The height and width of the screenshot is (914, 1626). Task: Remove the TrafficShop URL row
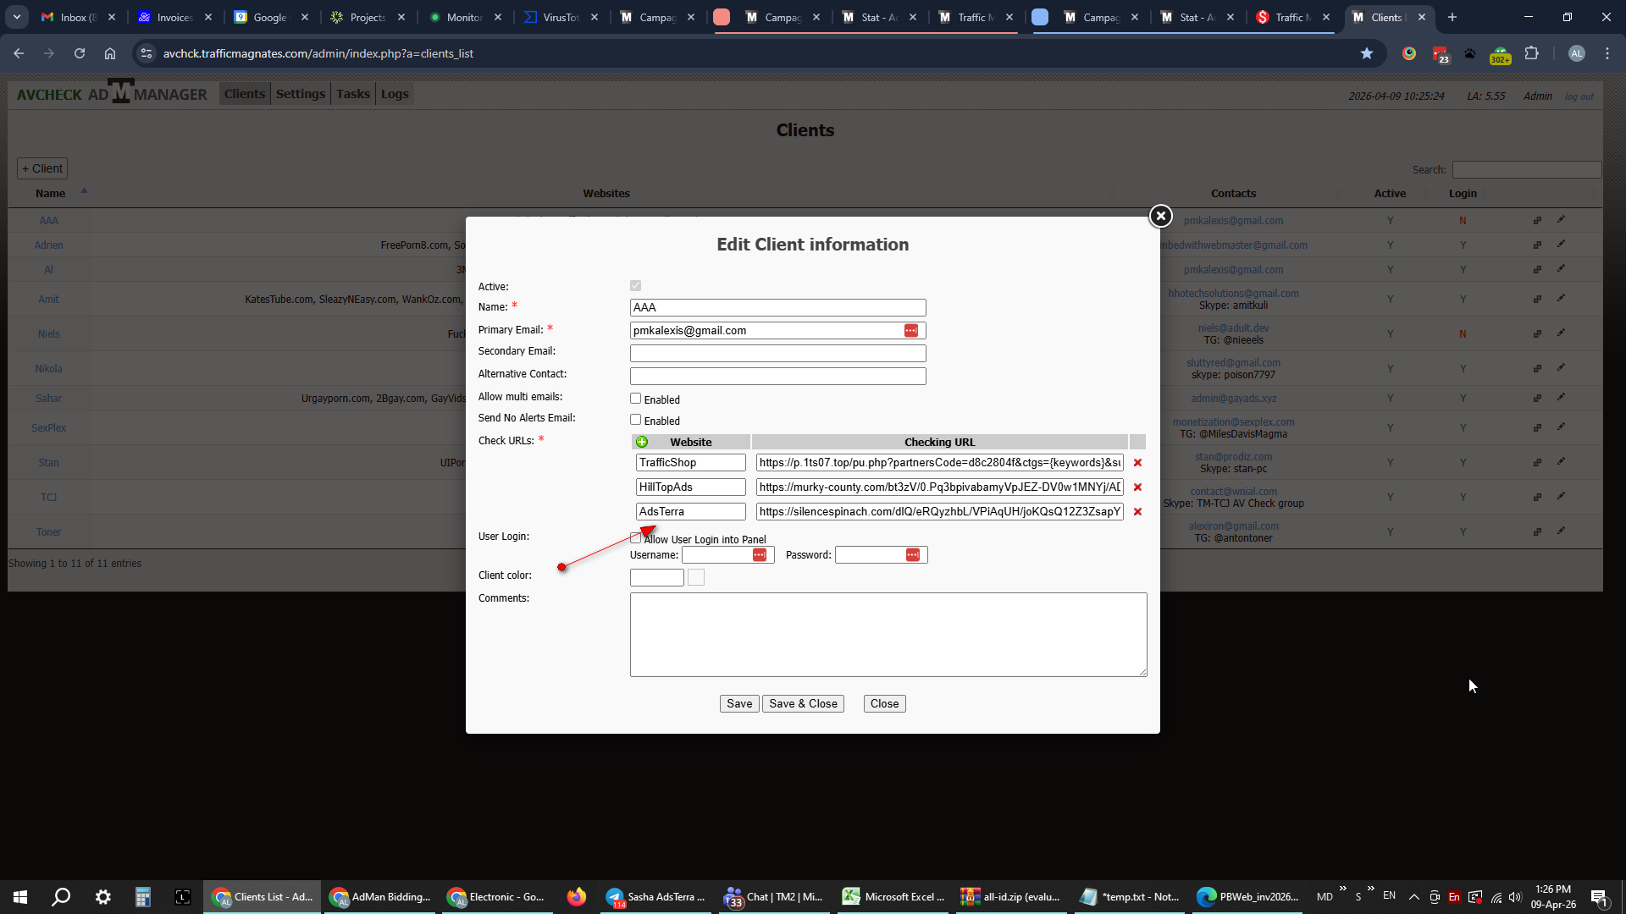pyautogui.click(x=1137, y=463)
